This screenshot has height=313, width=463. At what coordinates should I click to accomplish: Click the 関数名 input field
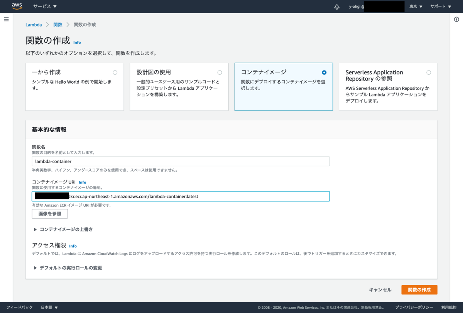[x=181, y=161]
